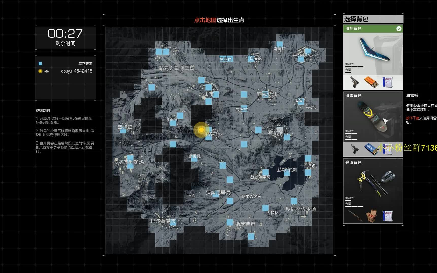The width and height of the screenshot is (437, 273).
Task: Select 墓地 on the map
Action: point(311,107)
